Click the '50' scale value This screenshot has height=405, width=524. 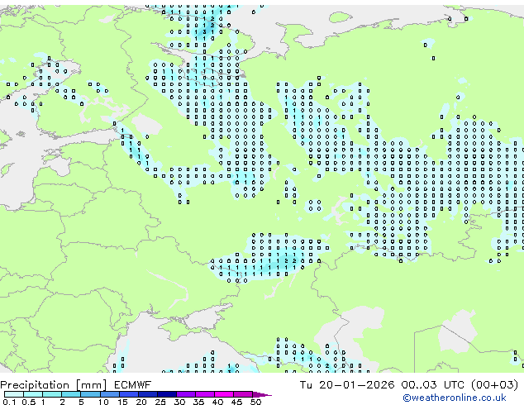click(x=255, y=402)
